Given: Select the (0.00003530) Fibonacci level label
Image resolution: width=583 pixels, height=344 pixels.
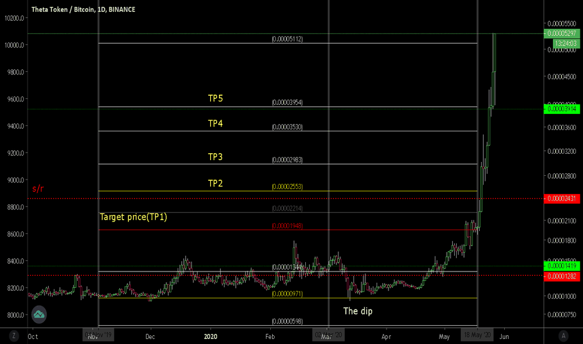Looking at the screenshot, I should click(287, 127).
